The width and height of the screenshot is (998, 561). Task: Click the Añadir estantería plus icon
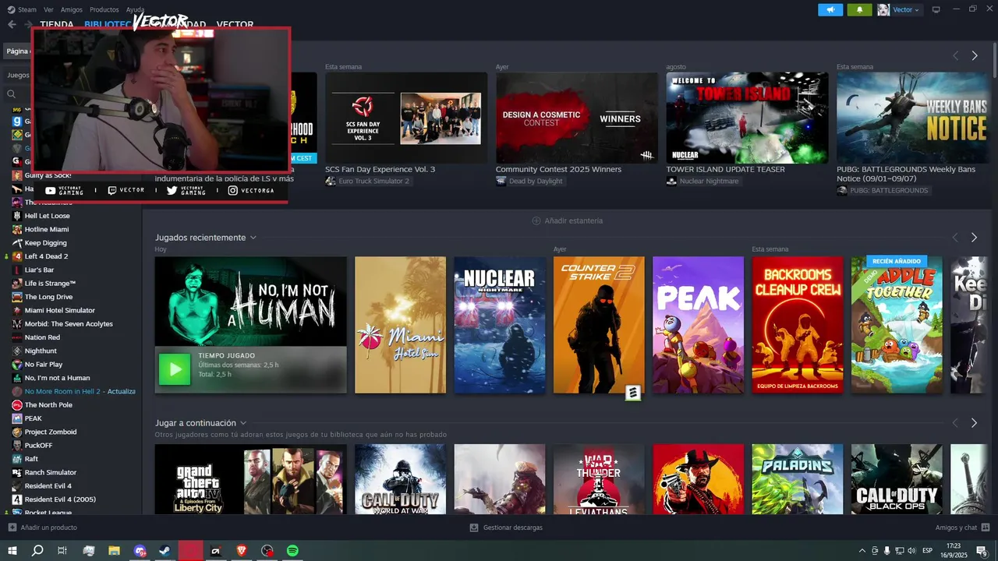click(536, 221)
